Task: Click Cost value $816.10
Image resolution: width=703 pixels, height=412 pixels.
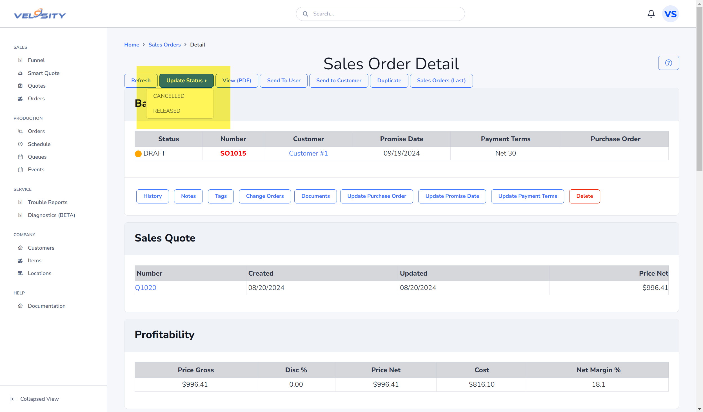Action: click(481, 384)
